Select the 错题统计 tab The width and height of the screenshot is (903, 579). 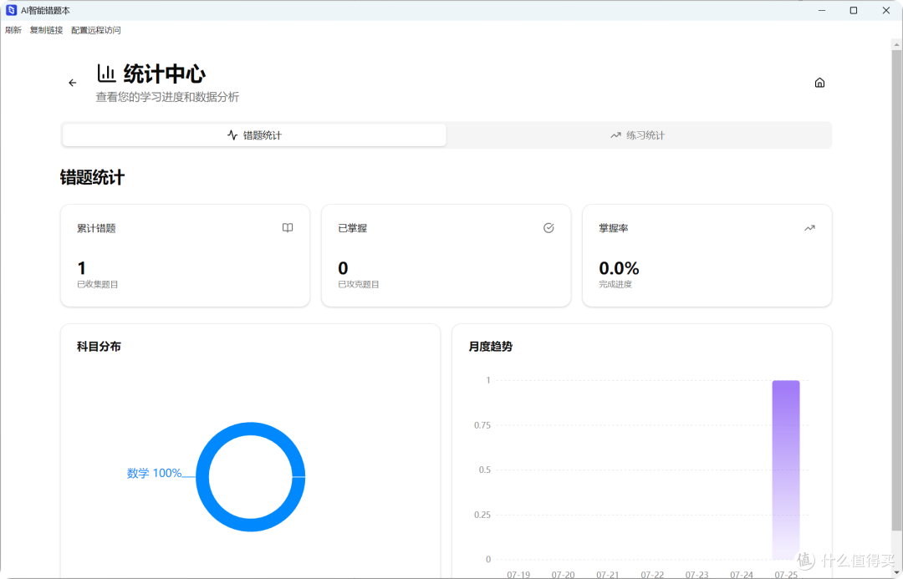click(x=254, y=135)
